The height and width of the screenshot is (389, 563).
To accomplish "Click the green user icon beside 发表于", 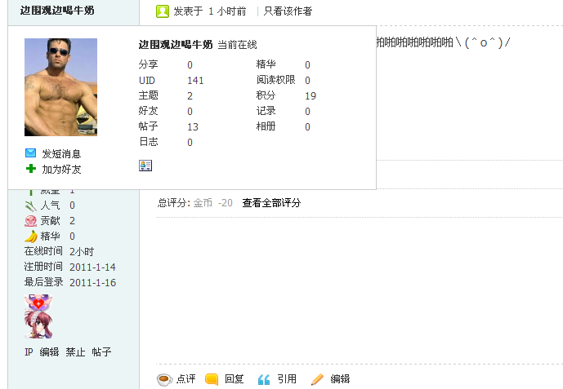I will (x=163, y=11).
